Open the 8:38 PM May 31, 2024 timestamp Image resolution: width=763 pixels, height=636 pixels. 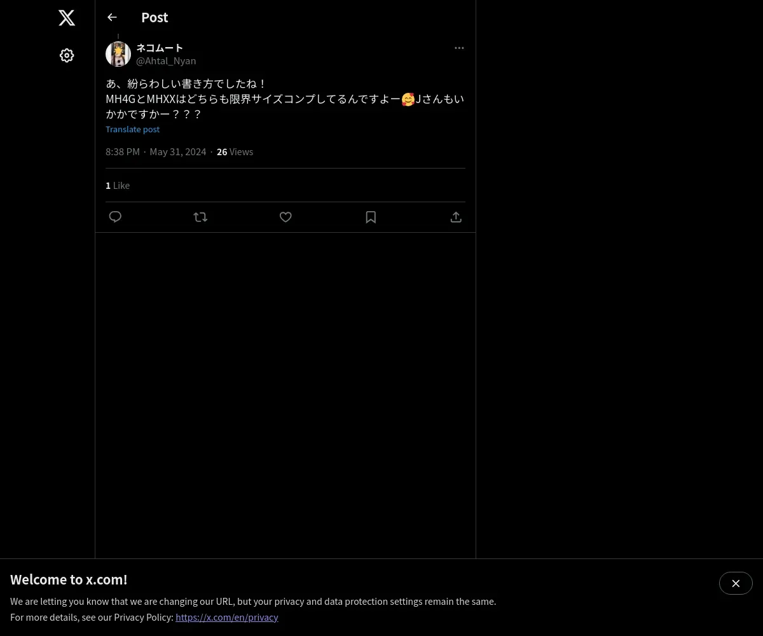(x=156, y=152)
